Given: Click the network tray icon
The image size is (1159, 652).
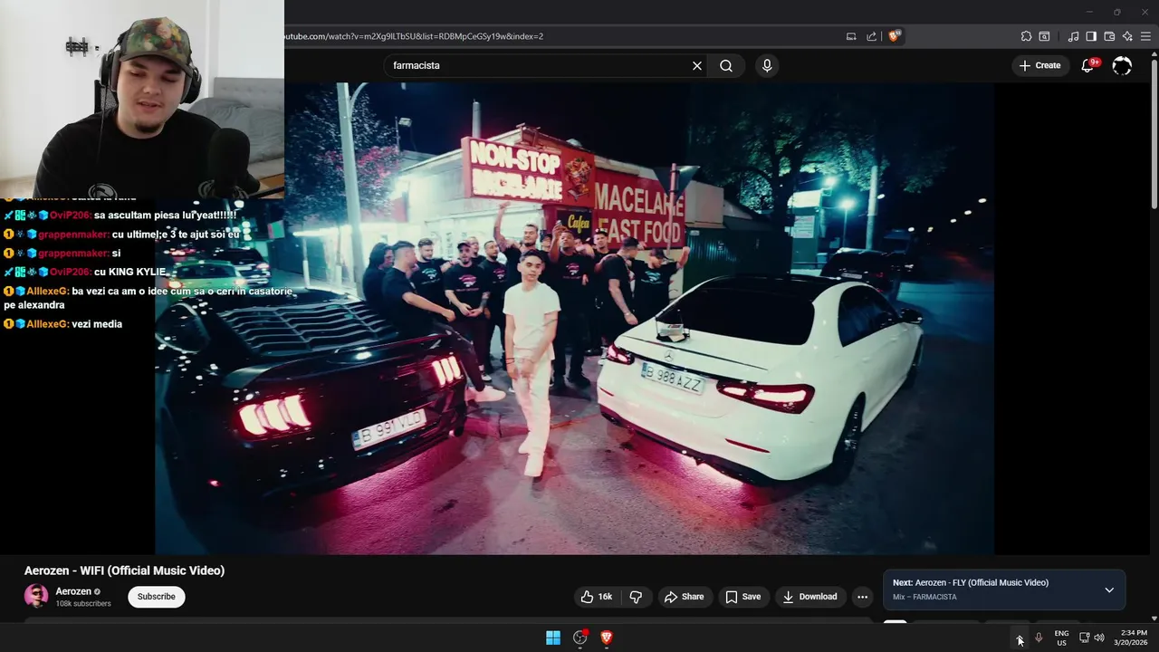Looking at the screenshot, I should click(1085, 638).
